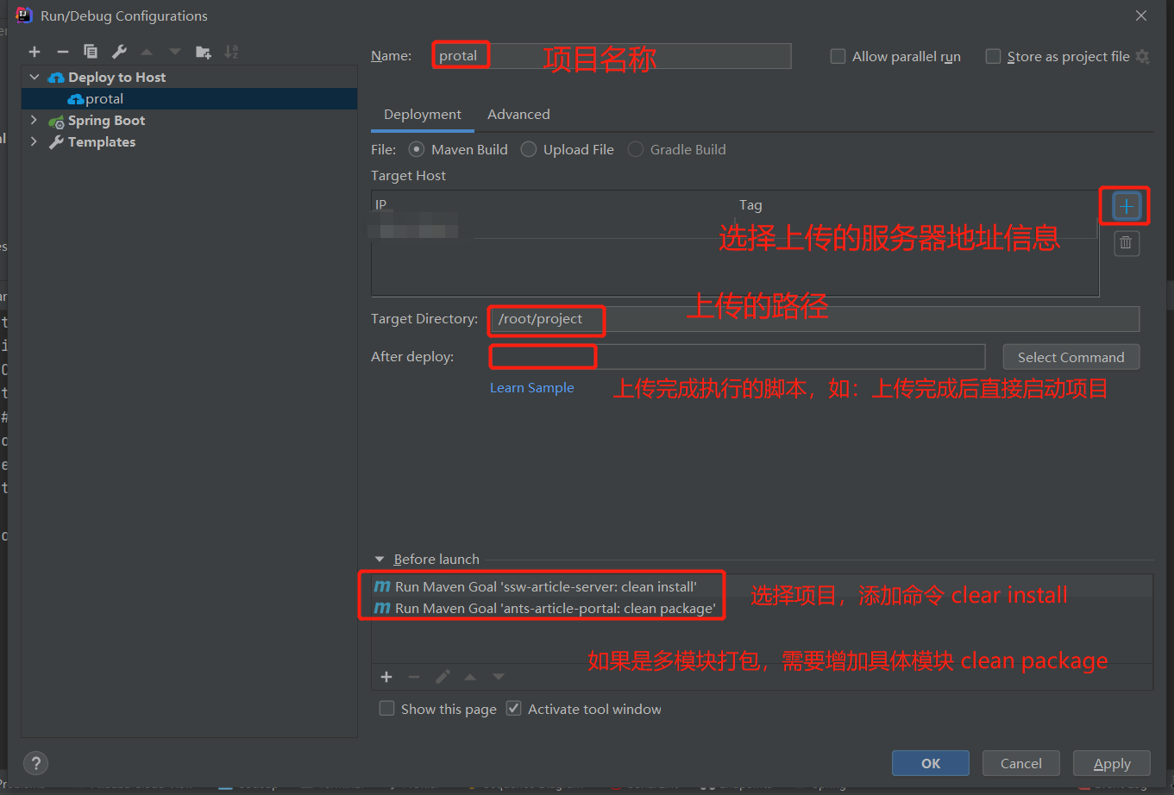Expand the Spring Boot node

35,121
